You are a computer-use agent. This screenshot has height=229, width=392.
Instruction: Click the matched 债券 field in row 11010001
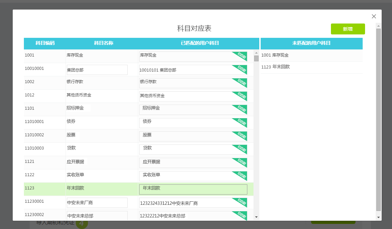[193, 123]
